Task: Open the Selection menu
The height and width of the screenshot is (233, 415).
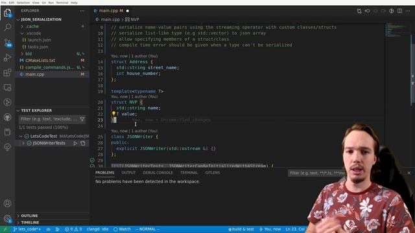Action: pyautogui.click(x=23, y=3)
